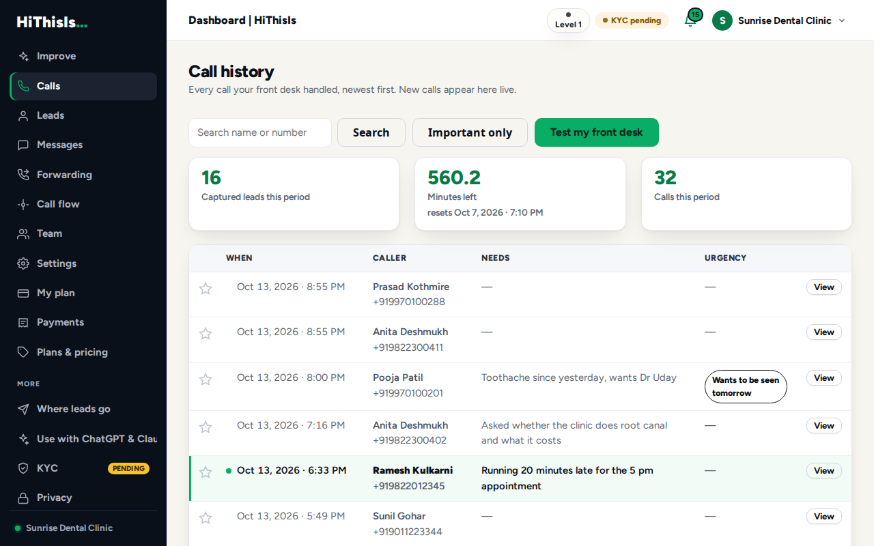
Task: Open the notifications bell with 15 badge
Action: pos(692,18)
